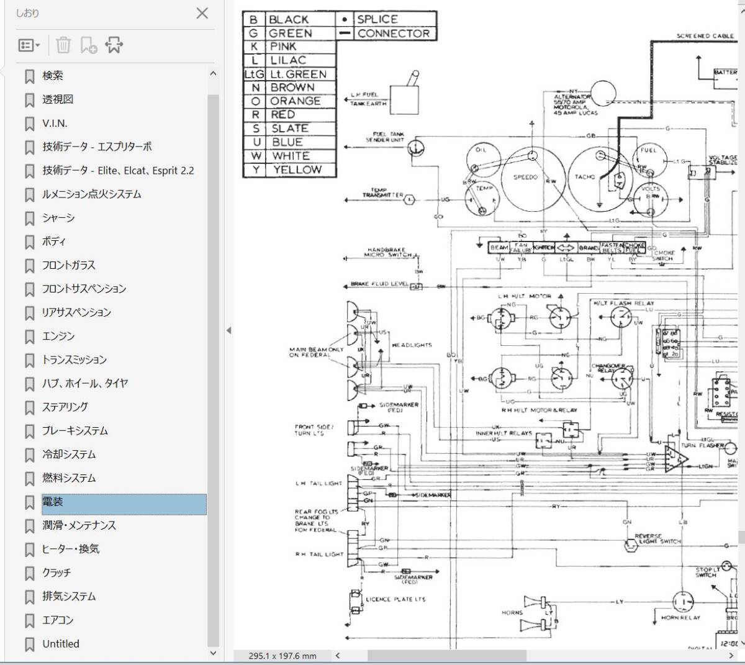Jump to ヒーター・換気 bookmark
The height and width of the screenshot is (665, 745).
pos(71,549)
